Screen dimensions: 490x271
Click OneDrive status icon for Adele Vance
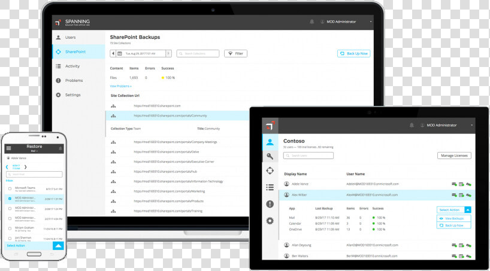coord(468,184)
